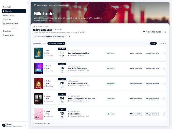This screenshot has width=172, height=129.
Task: Click Modifier next to Théâtre des Lilas
Action: (x=57, y=30)
